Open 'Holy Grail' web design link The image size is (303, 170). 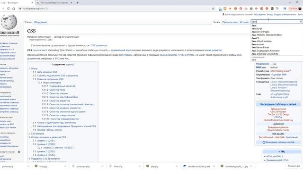(279, 137)
